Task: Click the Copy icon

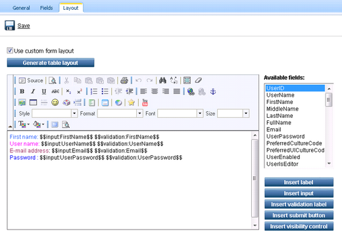Action: tap(78, 80)
